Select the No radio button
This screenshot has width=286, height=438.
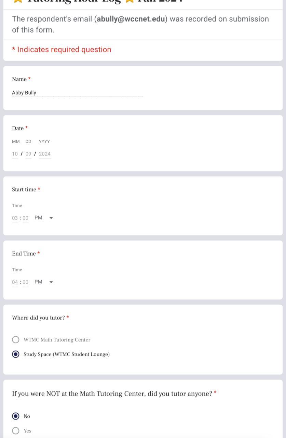[x=16, y=416]
